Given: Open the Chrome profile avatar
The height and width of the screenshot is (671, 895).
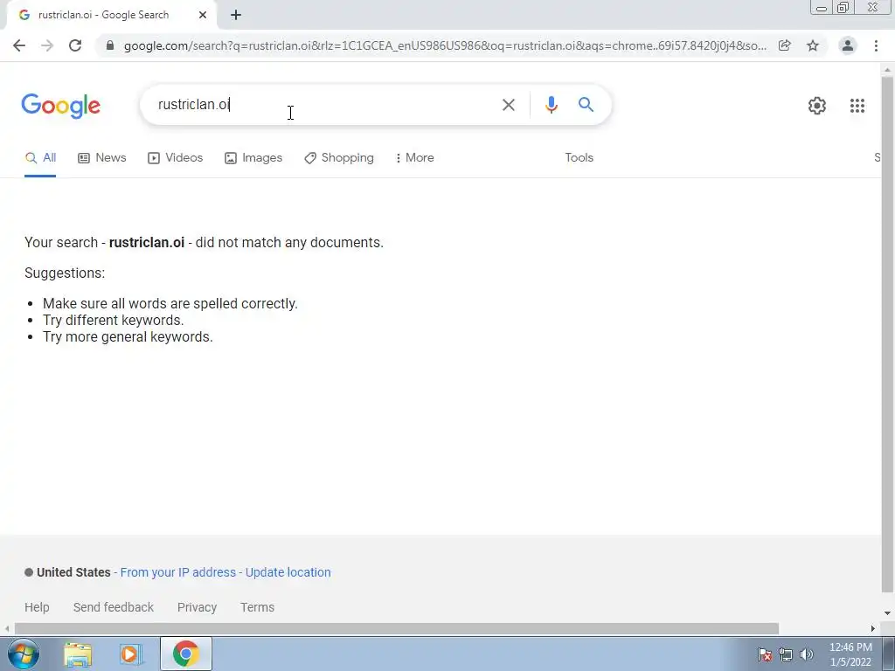Looking at the screenshot, I should coord(848,45).
